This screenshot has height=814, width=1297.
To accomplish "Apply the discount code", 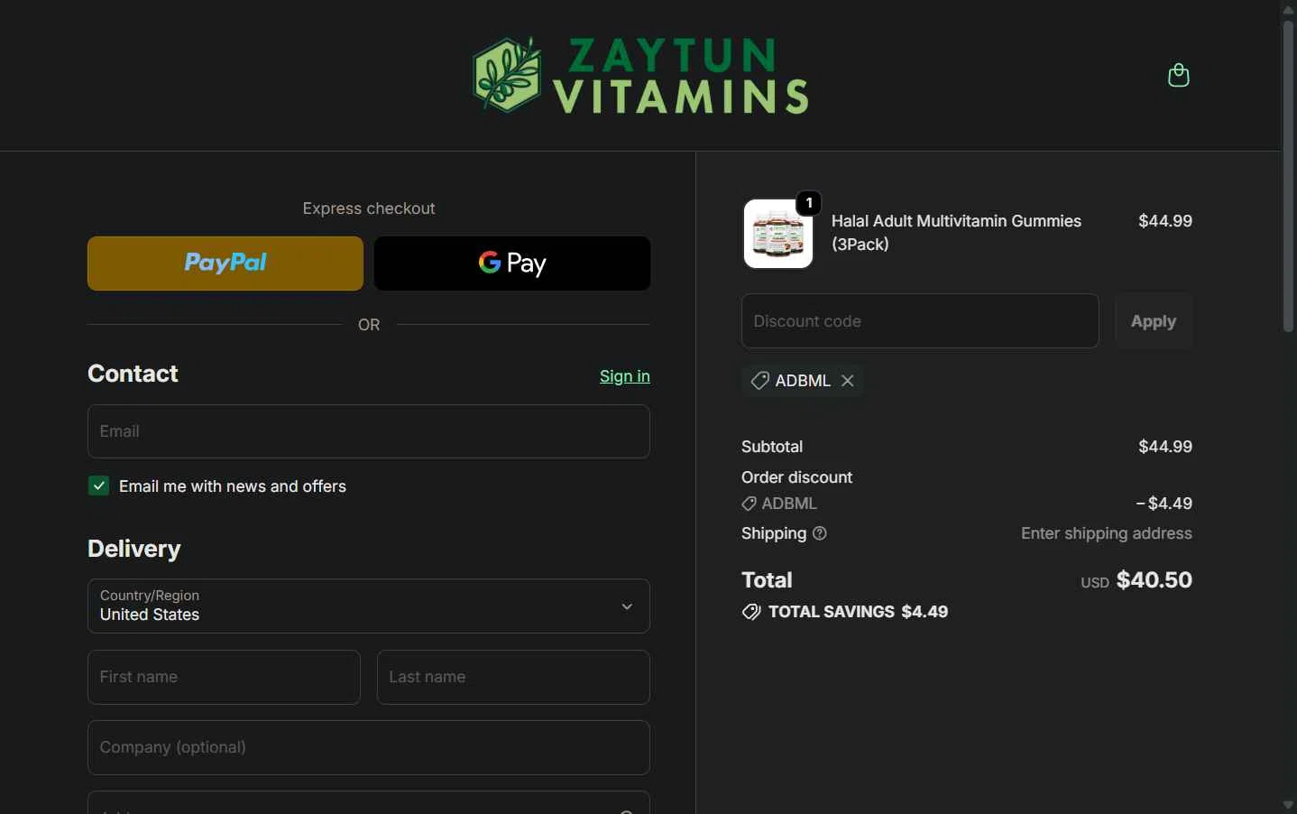I will [x=1154, y=321].
